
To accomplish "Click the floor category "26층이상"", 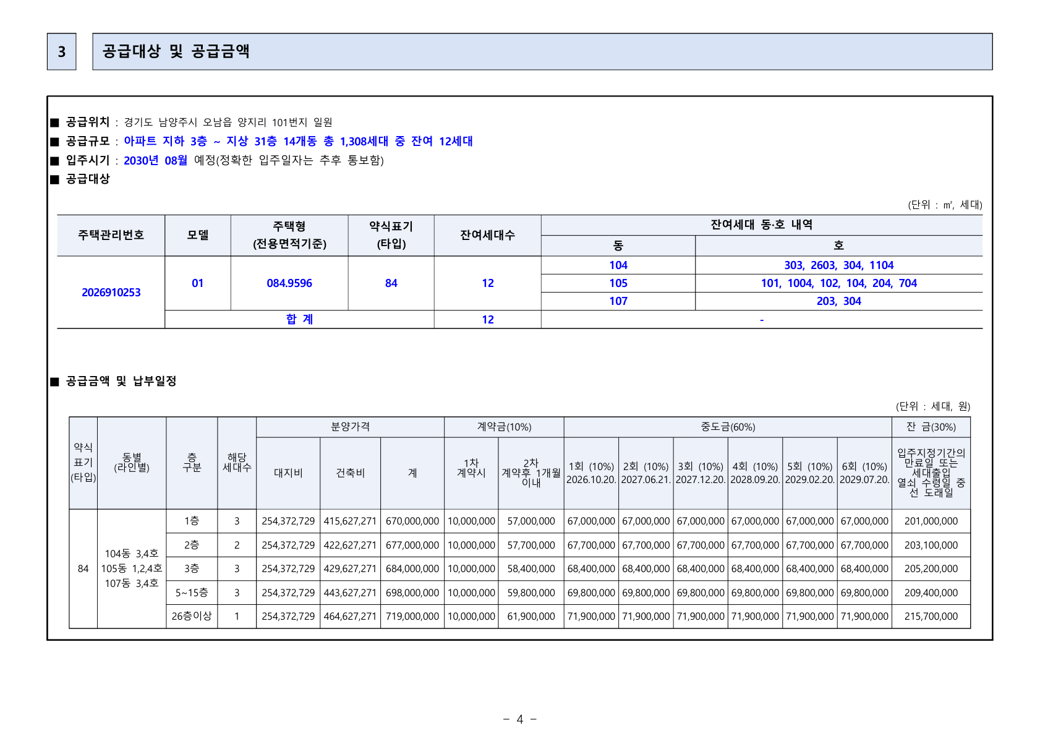I will pyautogui.click(x=192, y=617).
